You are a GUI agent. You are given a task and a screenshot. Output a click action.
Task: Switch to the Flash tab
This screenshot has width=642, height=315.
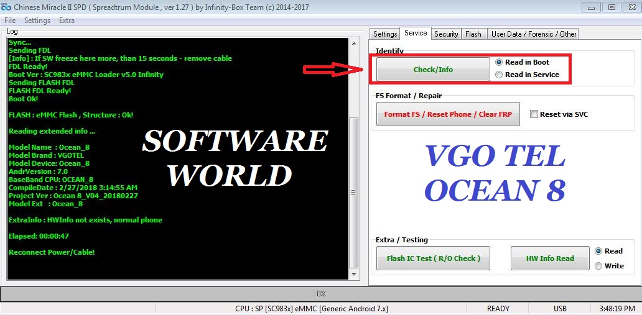tap(473, 34)
